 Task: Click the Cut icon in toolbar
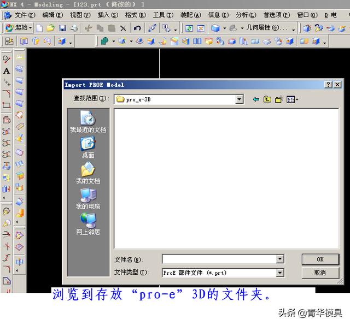tap(89, 28)
